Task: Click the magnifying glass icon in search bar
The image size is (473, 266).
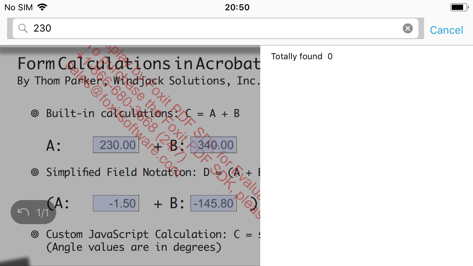Action: (x=22, y=28)
